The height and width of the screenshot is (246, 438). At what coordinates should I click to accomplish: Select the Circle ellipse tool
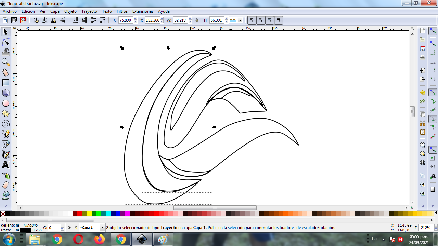pos(6,103)
